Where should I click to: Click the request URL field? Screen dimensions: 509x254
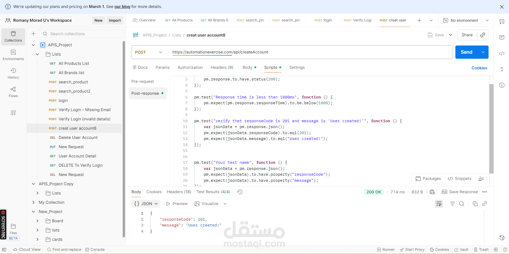(310, 52)
